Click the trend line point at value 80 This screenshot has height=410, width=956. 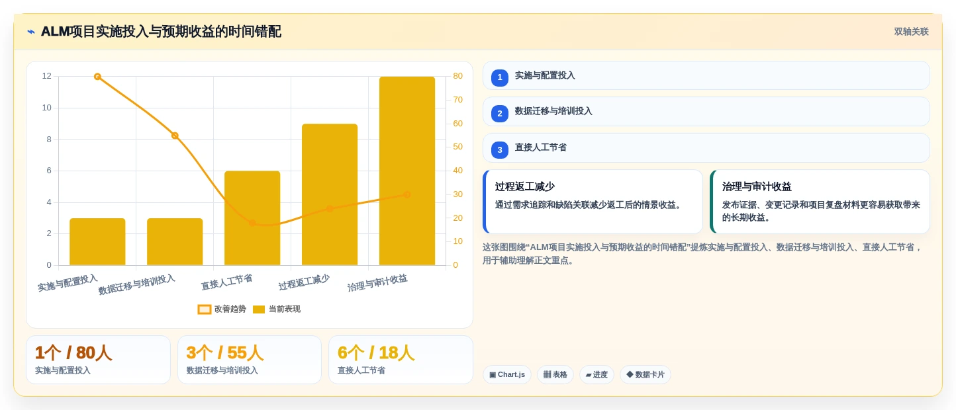(x=97, y=77)
